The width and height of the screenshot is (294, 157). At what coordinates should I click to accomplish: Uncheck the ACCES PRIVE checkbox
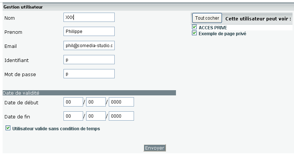click(x=194, y=27)
